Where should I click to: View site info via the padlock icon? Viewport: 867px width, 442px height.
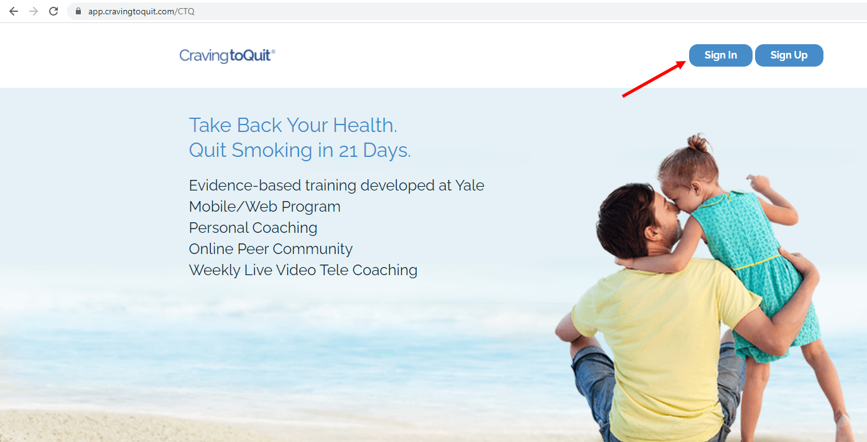tap(78, 11)
